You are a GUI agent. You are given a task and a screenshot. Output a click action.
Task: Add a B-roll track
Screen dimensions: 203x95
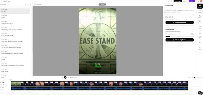click(x=18, y=92)
